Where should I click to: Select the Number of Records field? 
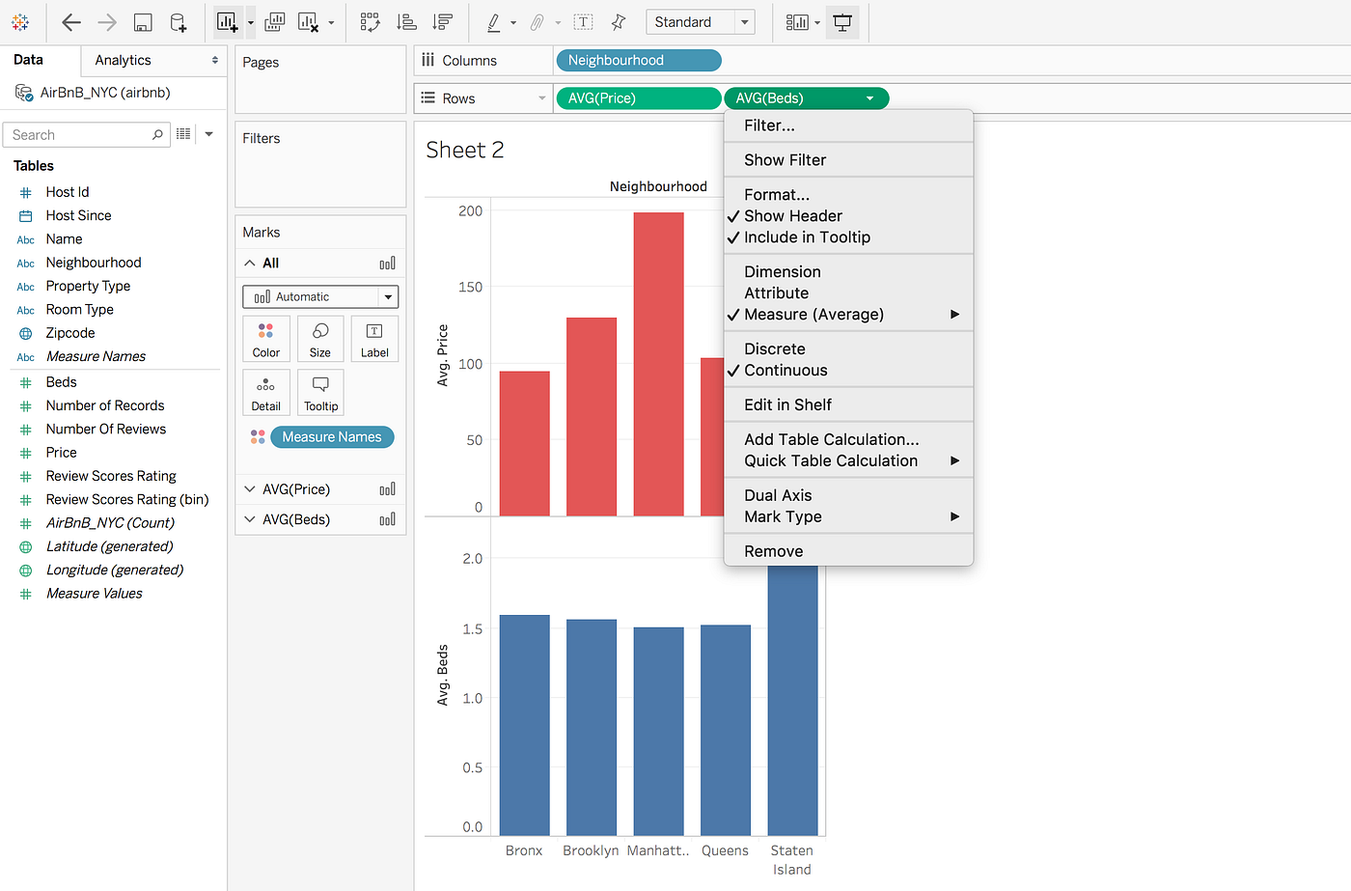[105, 405]
